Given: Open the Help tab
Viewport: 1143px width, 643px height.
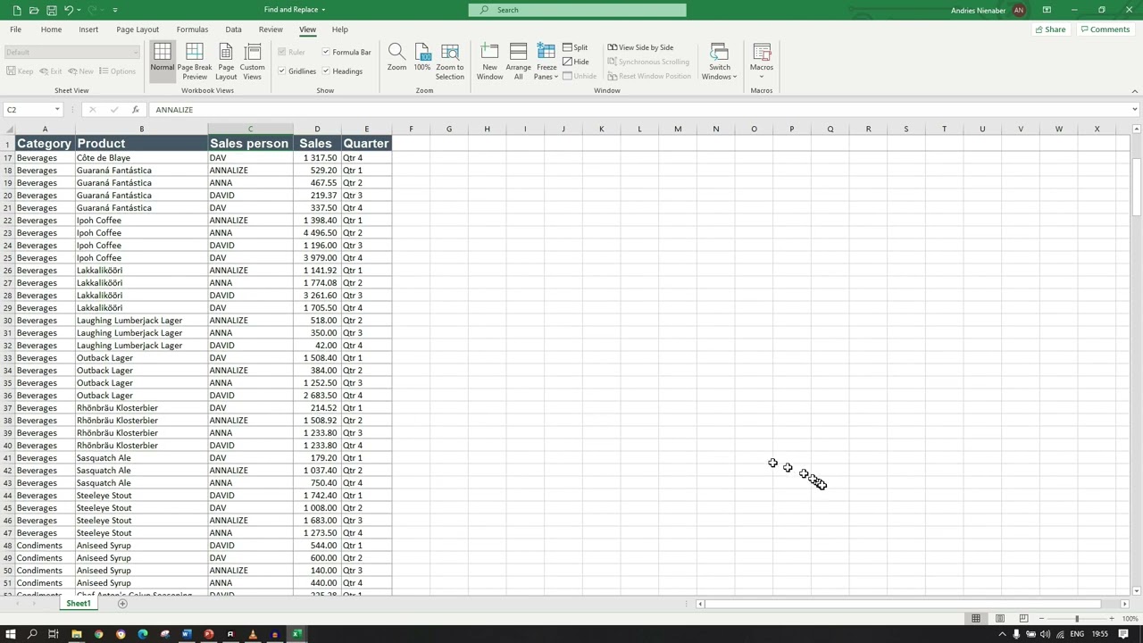Looking at the screenshot, I should [339, 29].
